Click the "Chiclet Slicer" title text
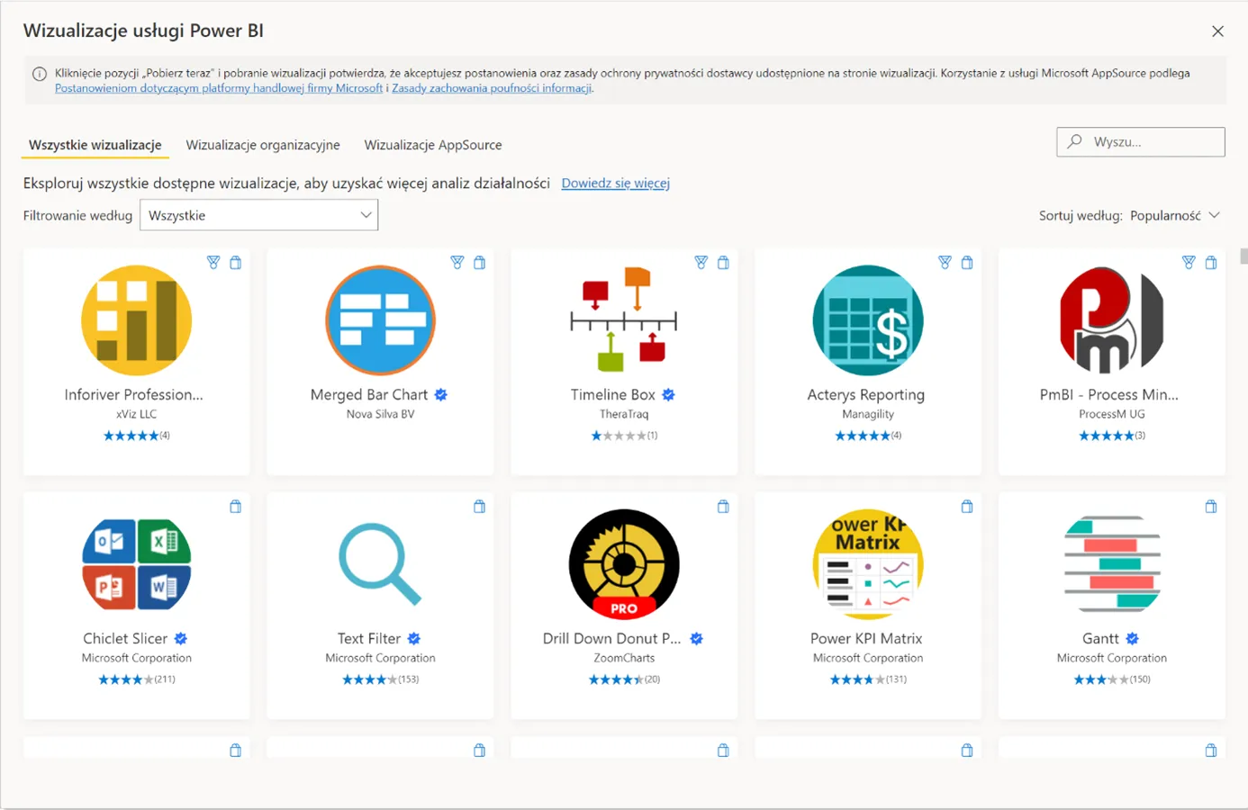This screenshot has height=810, width=1248. (125, 638)
